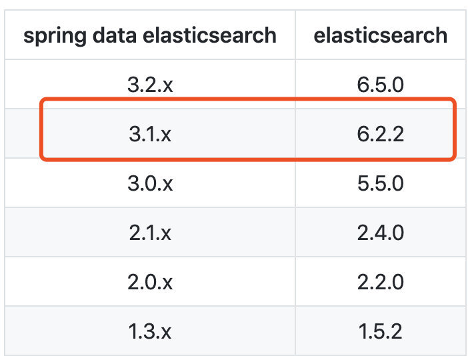Select the 2.2.0 elasticsearch cell

[381, 282]
